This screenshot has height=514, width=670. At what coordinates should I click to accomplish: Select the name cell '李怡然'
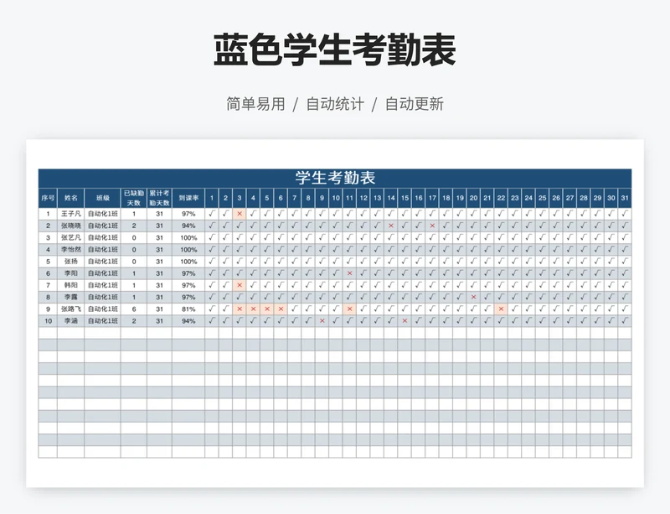pyautogui.click(x=71, y=250)
